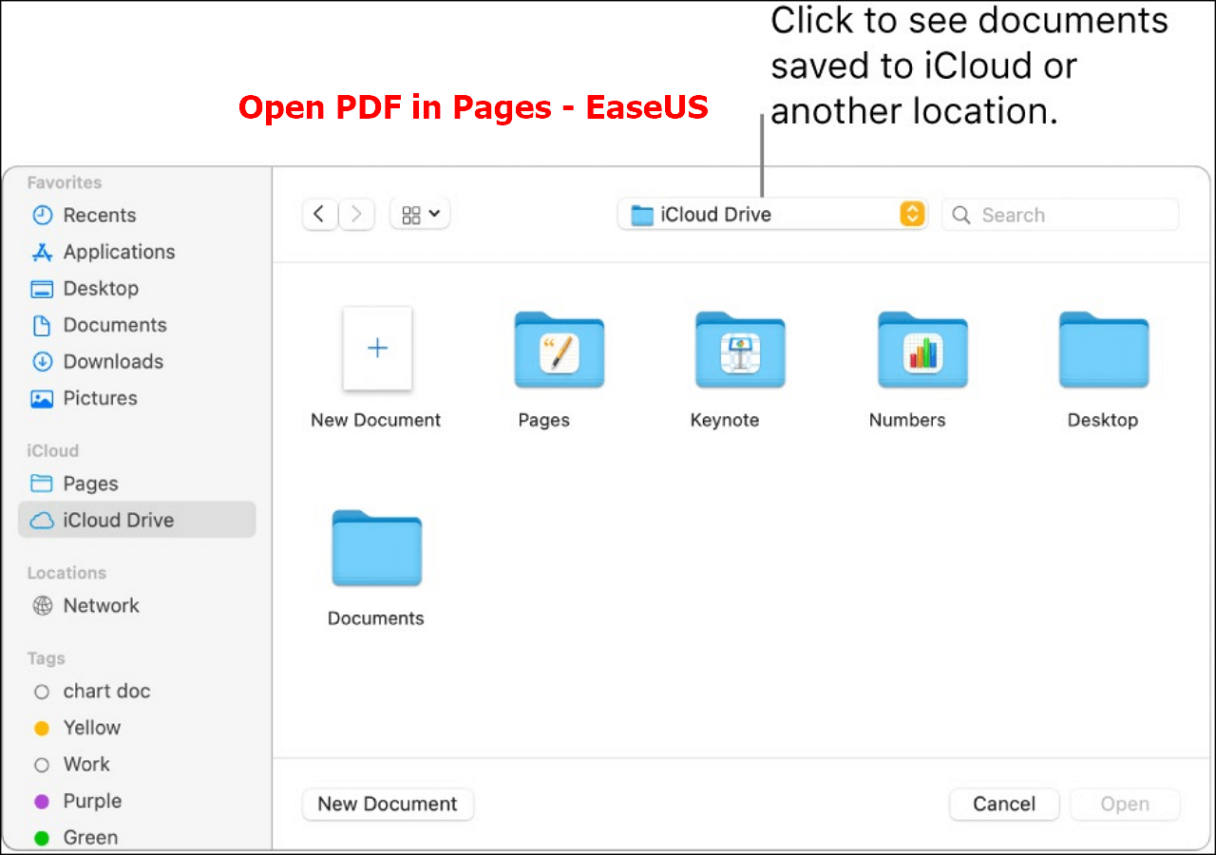The width and height of the screenshot is (1216, 855).
Task: Select Recents in the sidebar
Action: (x=99, y=215)
